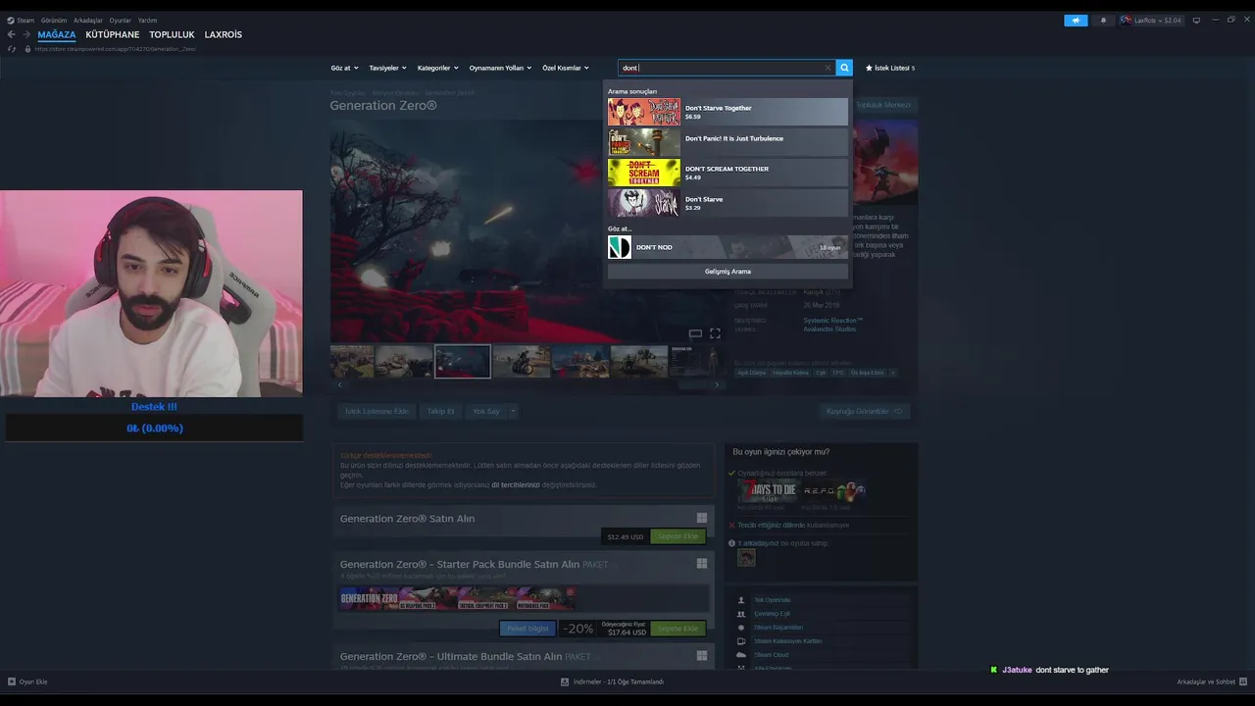The image size is (1255, 706).
Task: Click the Gelişmiş Arama button
Action: 728,272
